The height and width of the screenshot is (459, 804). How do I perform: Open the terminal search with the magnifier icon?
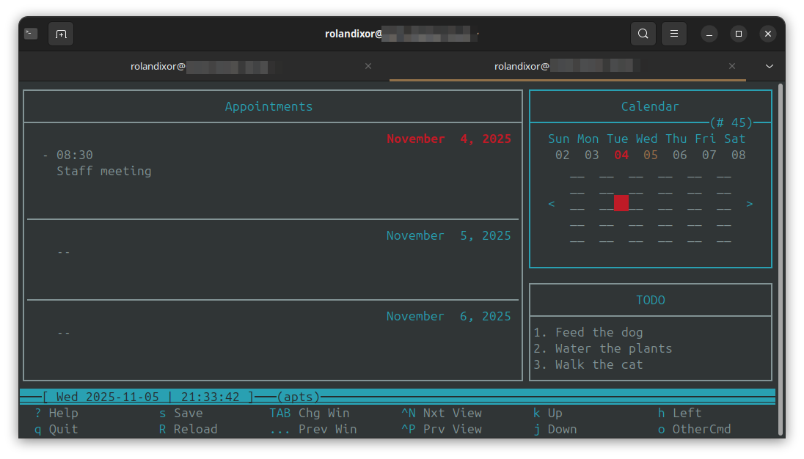[643, 34]
